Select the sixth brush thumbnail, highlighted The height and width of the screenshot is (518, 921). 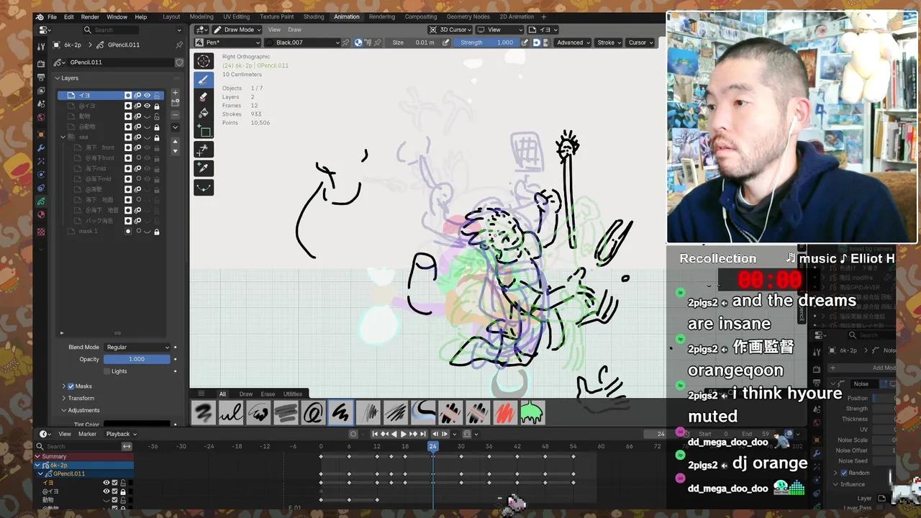[x=341, y=413]
